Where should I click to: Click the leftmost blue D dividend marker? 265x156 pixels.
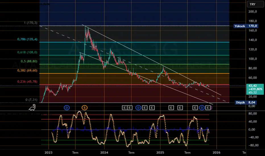point(67,107)
